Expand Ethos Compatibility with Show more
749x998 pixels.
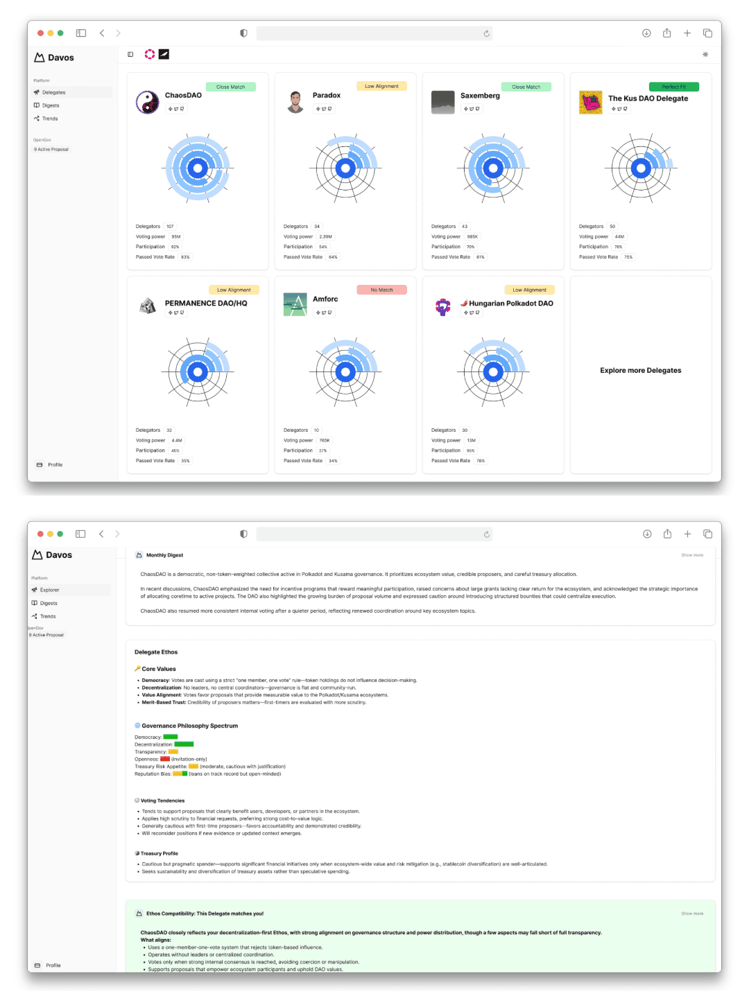[691, 913]
